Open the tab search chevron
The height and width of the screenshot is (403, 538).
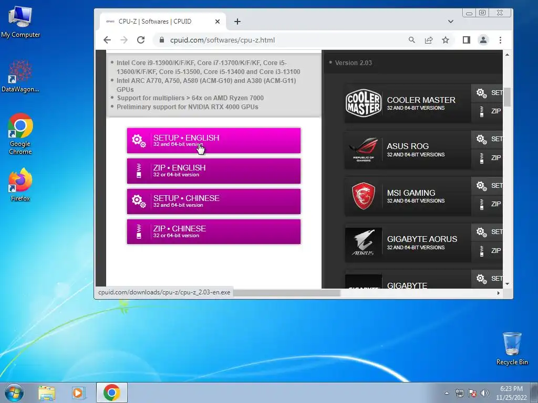pyautogui.click(x=451, y=22)
